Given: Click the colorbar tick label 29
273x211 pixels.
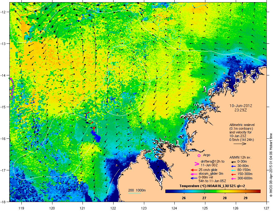Looking at the screenshot, I should (x=245, y=198).
